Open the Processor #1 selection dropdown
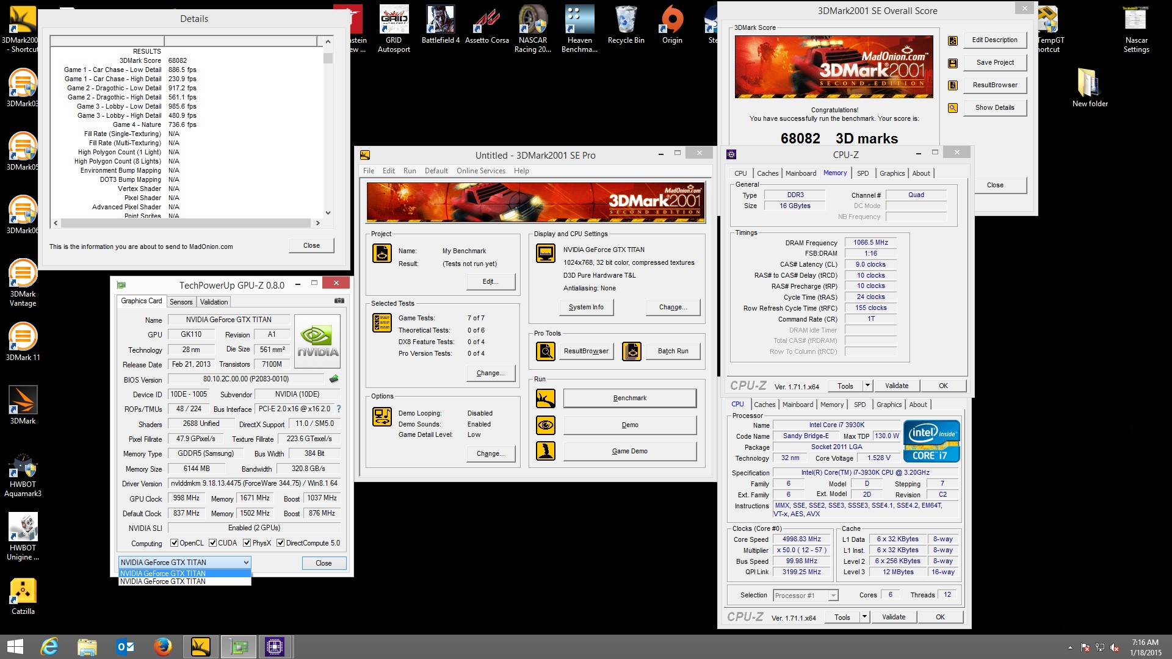Viewport: 1172px width, 659px height. 806,596
